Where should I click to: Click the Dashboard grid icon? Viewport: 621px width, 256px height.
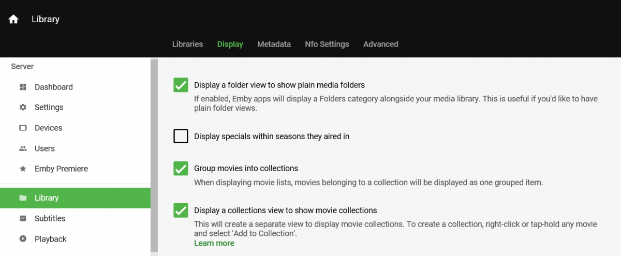tap(23, 87)
